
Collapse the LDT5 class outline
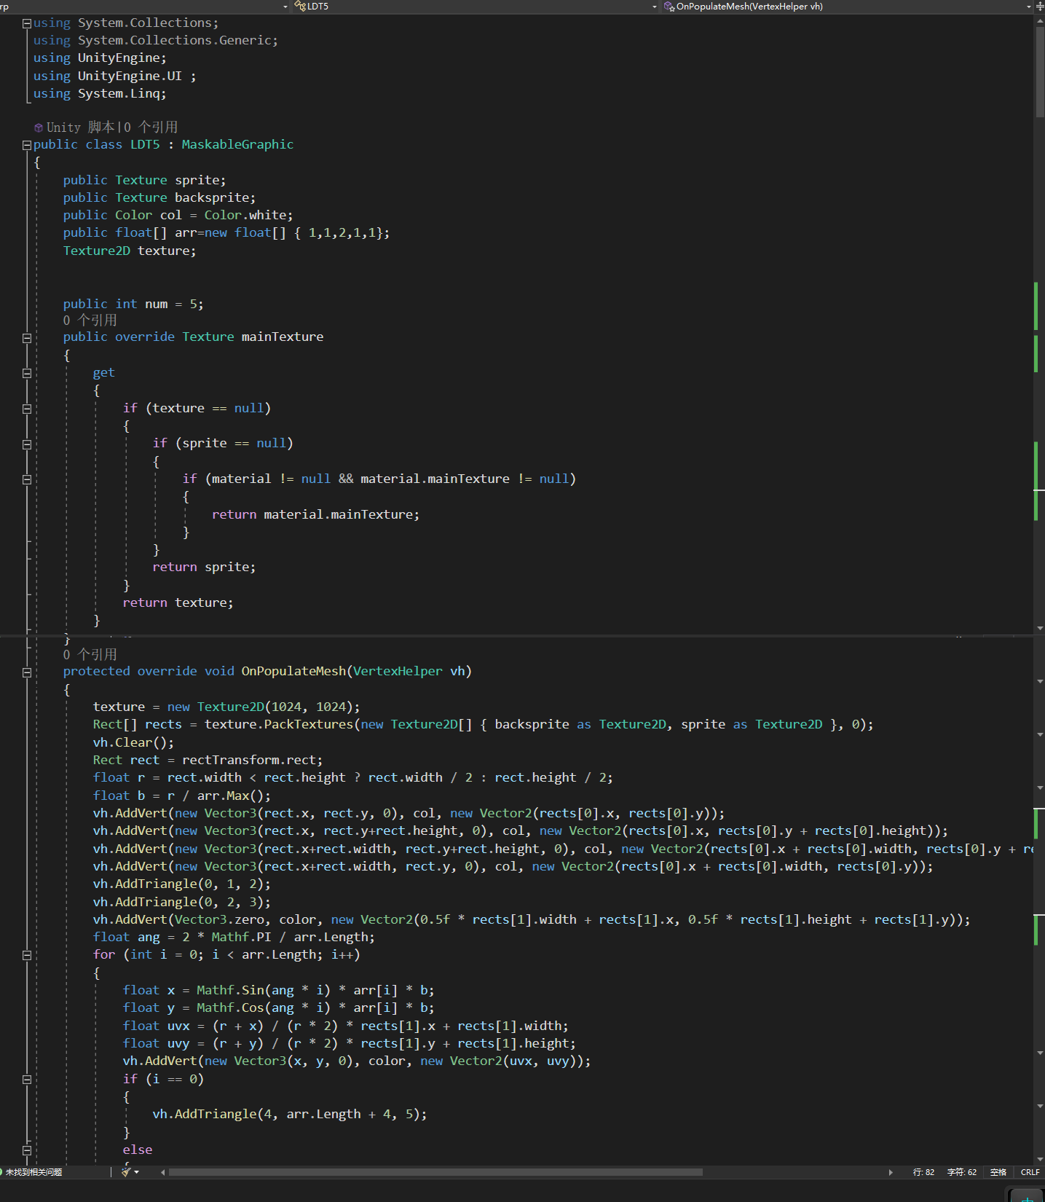[27, 145]
